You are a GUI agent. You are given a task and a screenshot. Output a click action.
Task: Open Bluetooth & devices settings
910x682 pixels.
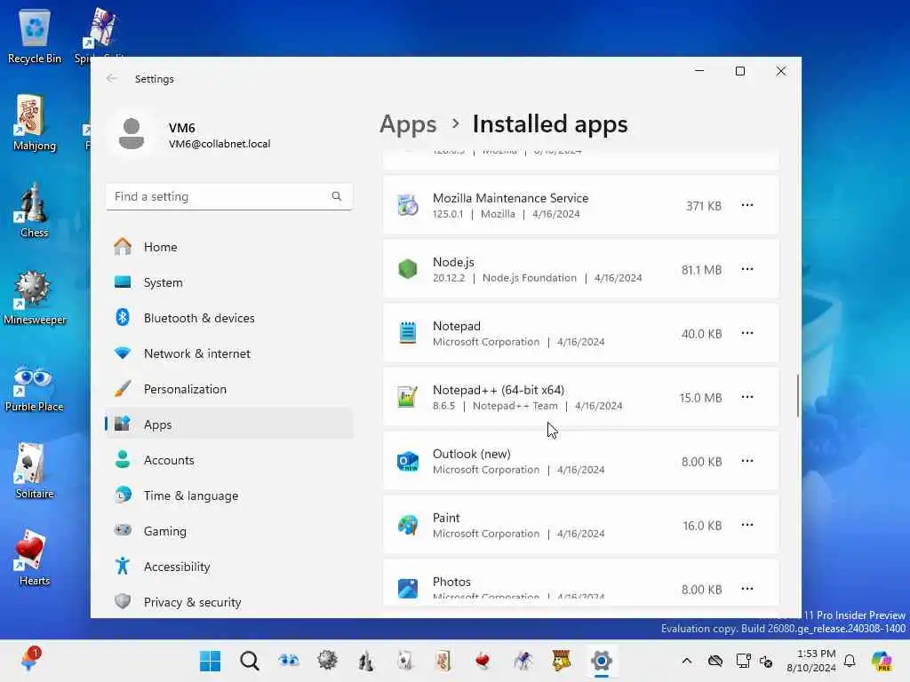[x=229, y=318]
